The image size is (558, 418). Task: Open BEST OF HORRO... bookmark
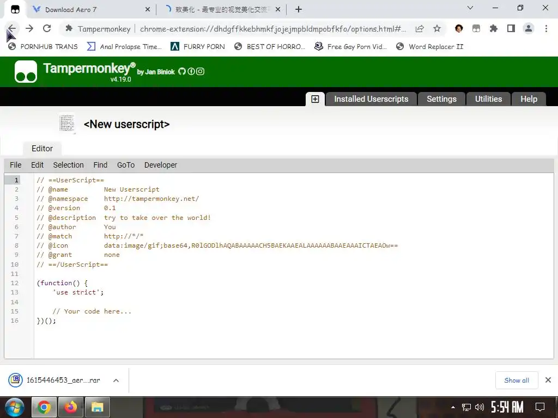(270, 47)
